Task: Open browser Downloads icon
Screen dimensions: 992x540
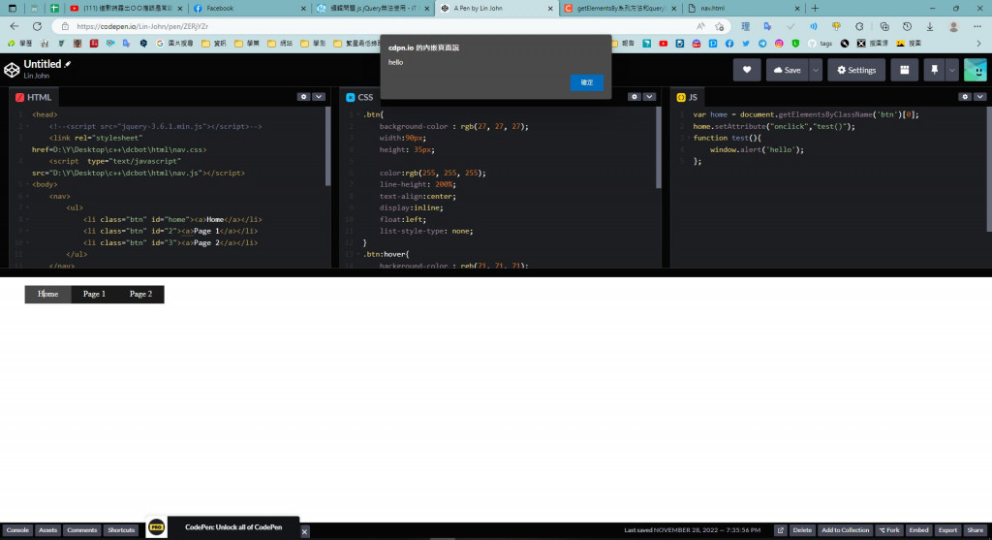Action: click(930, 26)
